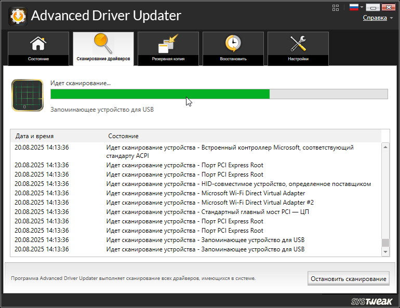Minimize the Advanced Driver Updater window
The image size is (400, 308).
click(x=372, y=7)
